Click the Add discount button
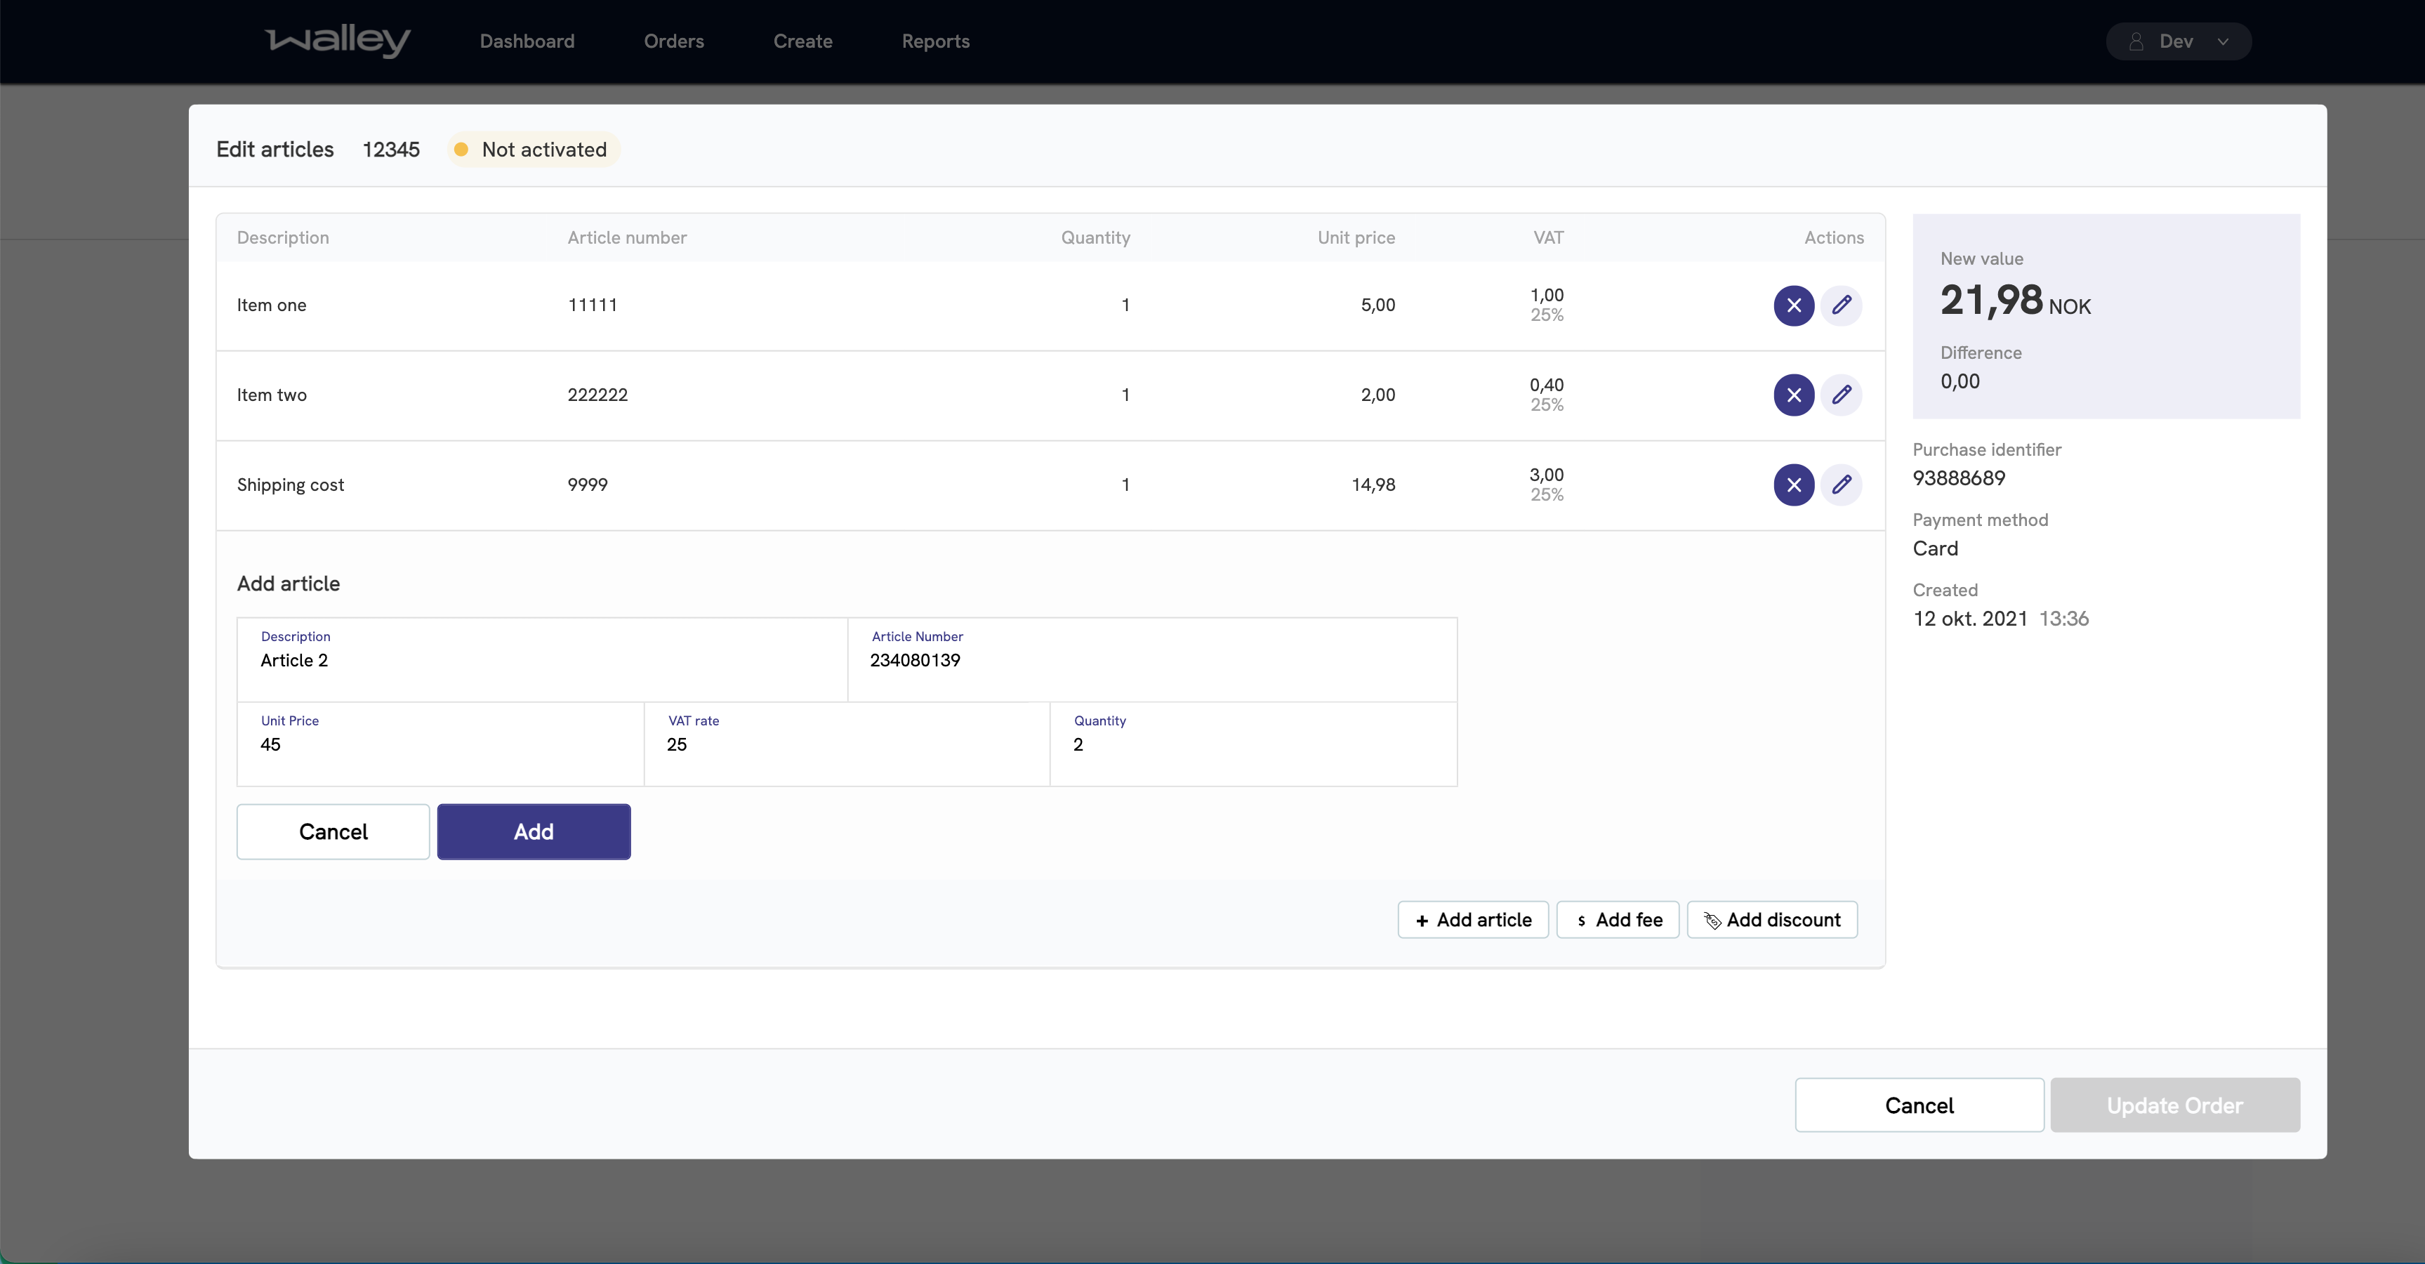 tap(1773, 920)
